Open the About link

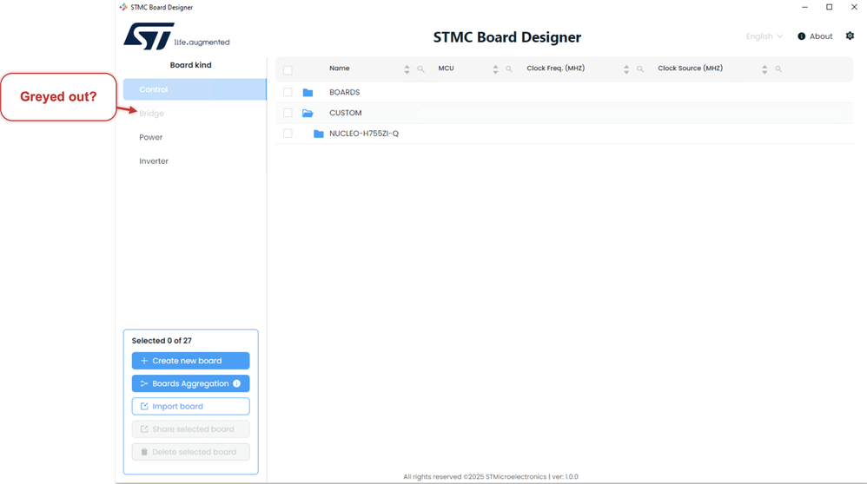(821, 36)
